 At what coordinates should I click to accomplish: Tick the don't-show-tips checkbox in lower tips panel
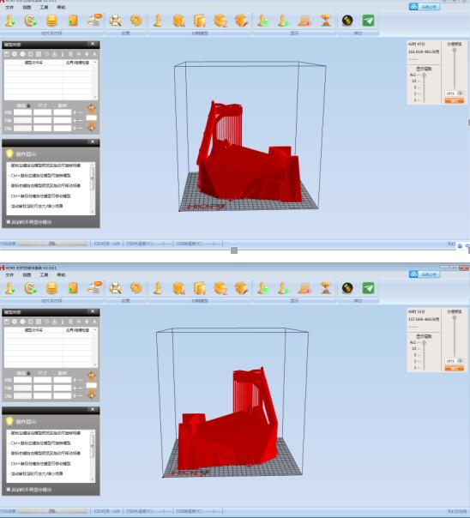click(9, 490)
